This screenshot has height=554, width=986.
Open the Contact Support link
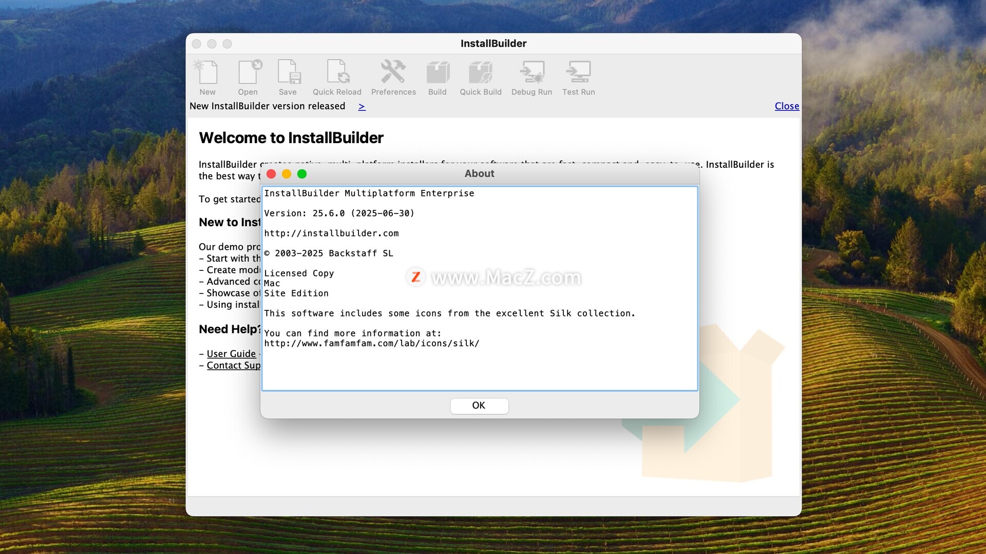point(234,365)
